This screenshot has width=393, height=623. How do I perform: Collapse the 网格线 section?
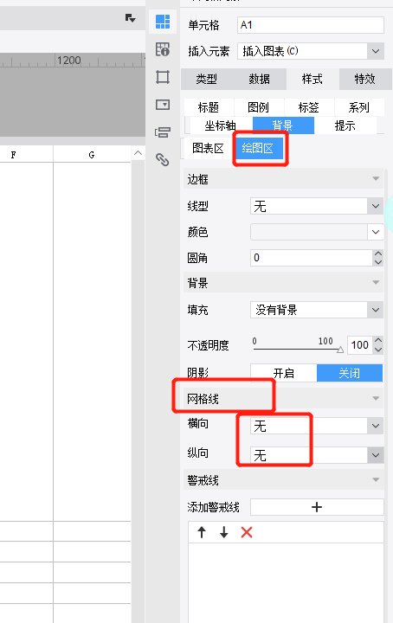(x=376, y=398)
